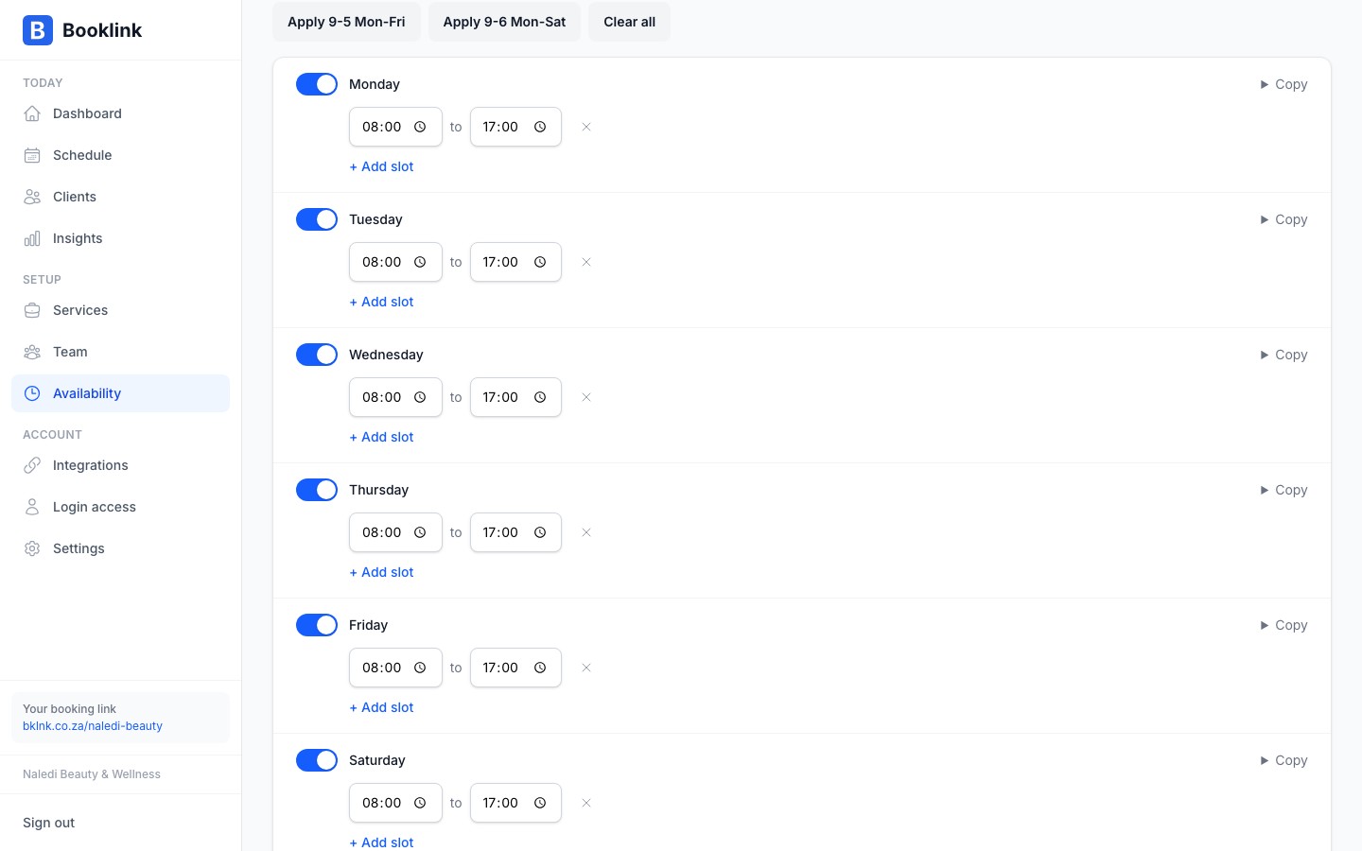Remove Thursday time slot with X icon
This screenshot has width=1362, height=851.
[x=586, y=532]
